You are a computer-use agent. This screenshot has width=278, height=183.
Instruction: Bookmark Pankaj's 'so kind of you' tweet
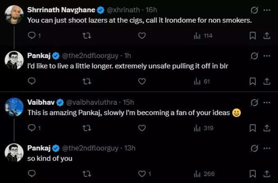click(x=253, y=174)
